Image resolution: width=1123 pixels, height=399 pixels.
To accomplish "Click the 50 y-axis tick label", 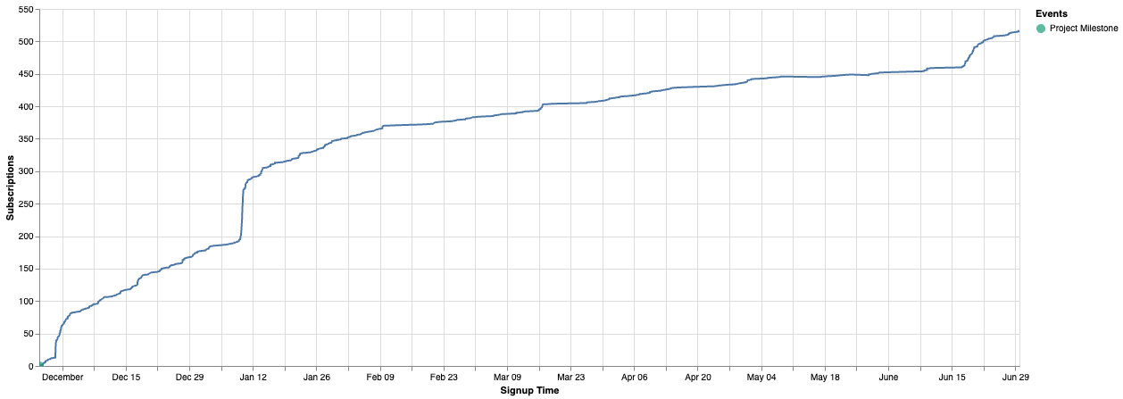I will pos(29,334).
